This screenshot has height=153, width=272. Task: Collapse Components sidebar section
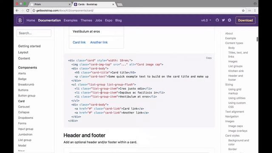27,68
